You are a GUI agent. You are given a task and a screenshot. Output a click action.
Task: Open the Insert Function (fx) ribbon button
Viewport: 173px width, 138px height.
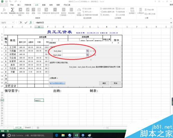click(4, 11)
